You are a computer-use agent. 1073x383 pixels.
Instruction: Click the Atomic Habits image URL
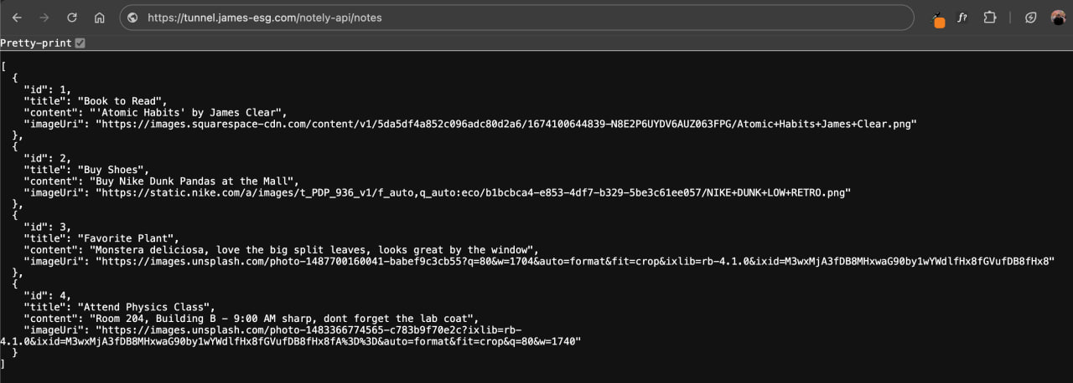pyautogui.click(x=505, y=124)
